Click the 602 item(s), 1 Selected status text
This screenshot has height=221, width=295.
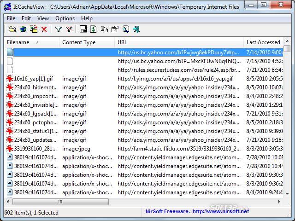[x=31, y=213]
